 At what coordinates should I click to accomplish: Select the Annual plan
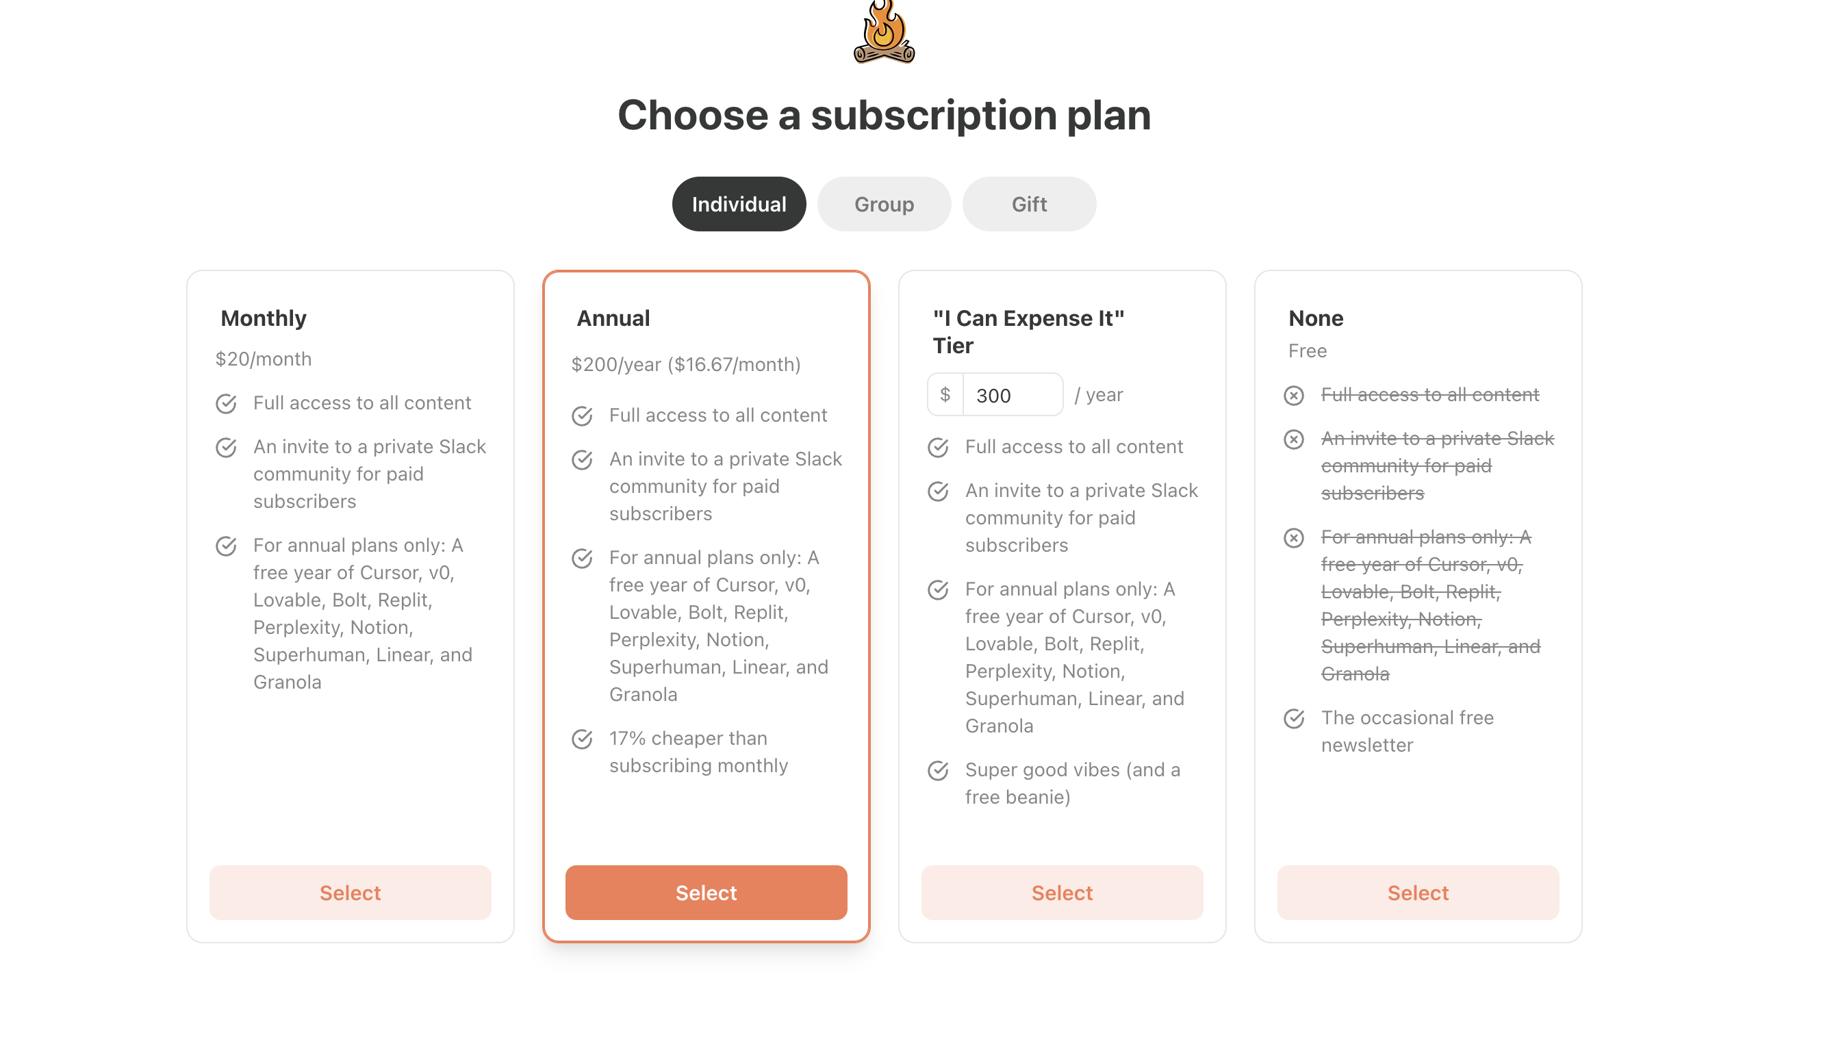[x=706, y=893]
